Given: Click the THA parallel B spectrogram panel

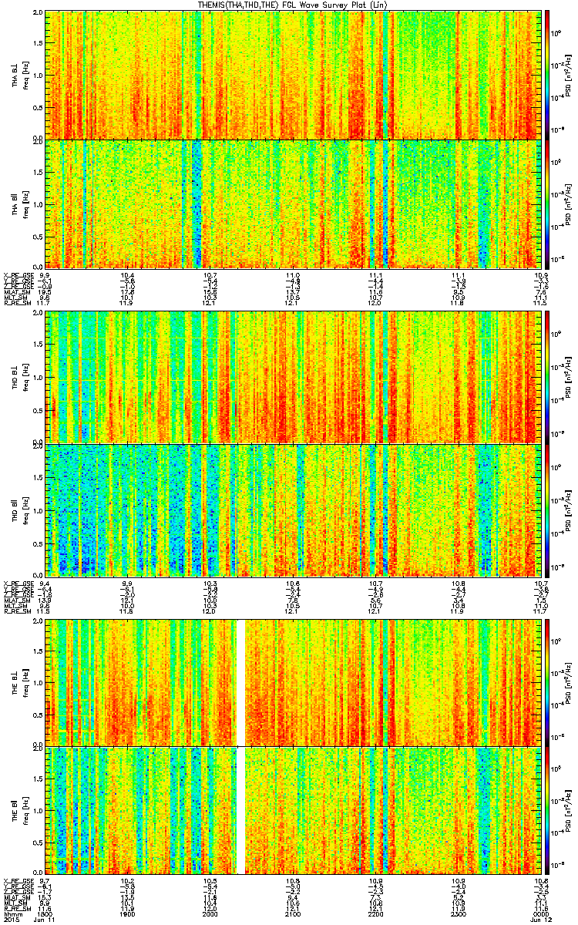Looking at the screenshot, I should pos(294,203).
